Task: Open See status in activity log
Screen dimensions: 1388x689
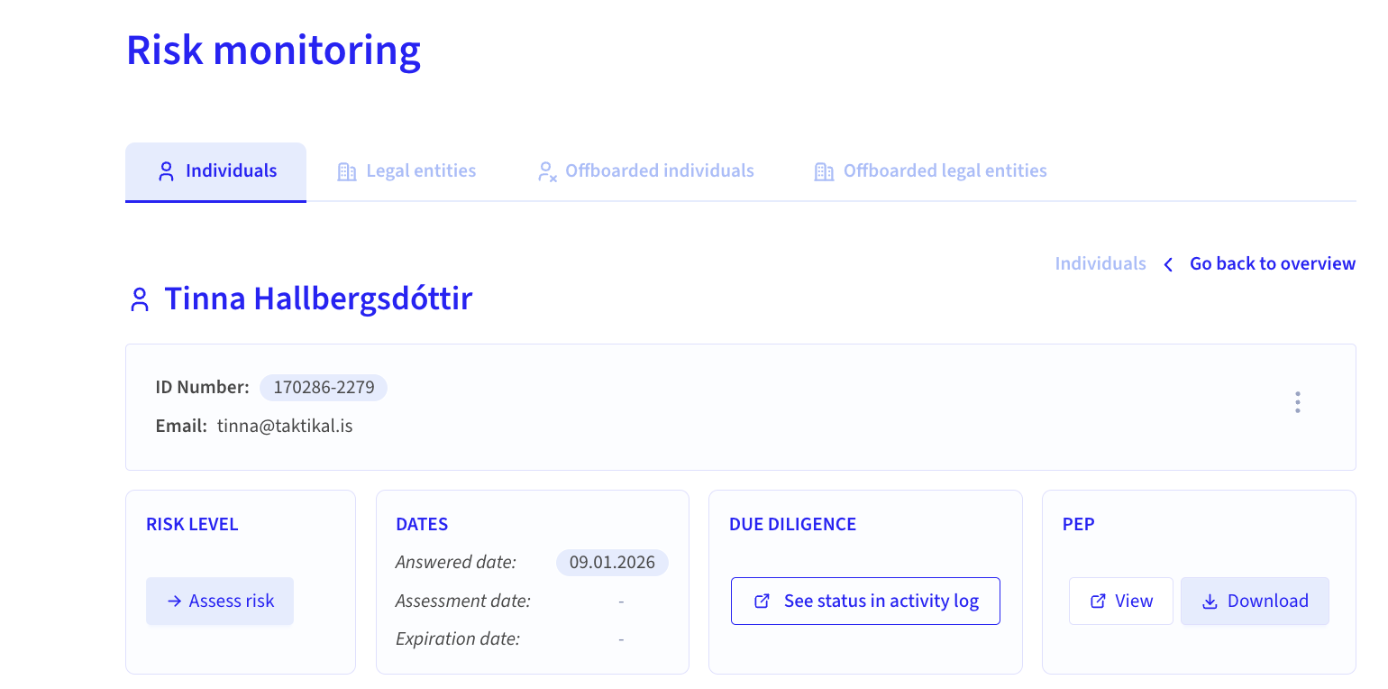Action: coord(865,601)
